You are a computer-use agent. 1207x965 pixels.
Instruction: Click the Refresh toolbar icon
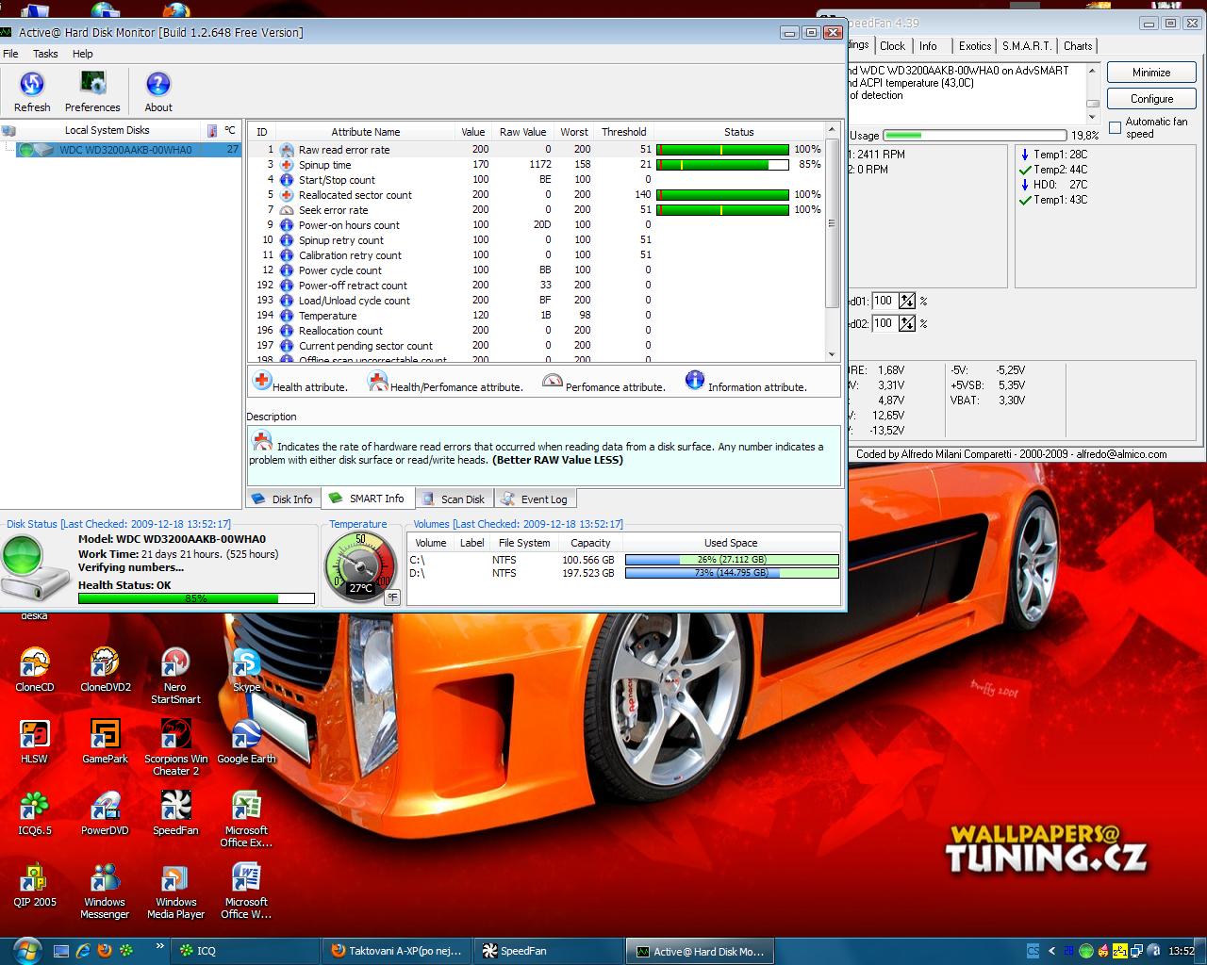point(32,85)
